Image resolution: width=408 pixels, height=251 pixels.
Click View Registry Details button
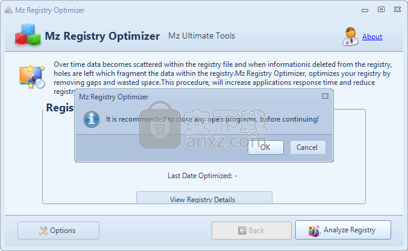204,198
